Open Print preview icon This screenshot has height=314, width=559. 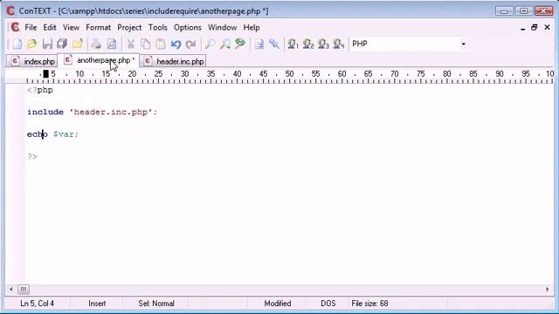click(112, 44)
